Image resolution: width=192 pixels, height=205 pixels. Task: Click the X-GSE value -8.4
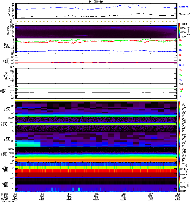click(x=69, y=194)
